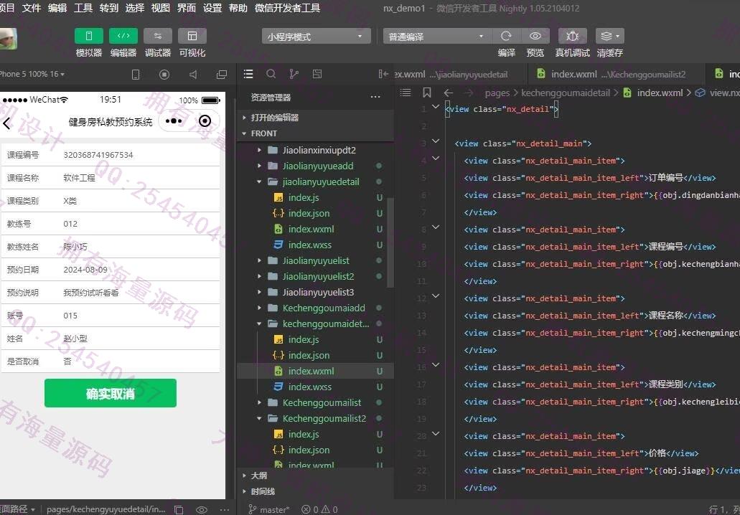Viewport: 740px width, 515px height.
Task: Toggle the debugger panel button
Action: (158, 36)
